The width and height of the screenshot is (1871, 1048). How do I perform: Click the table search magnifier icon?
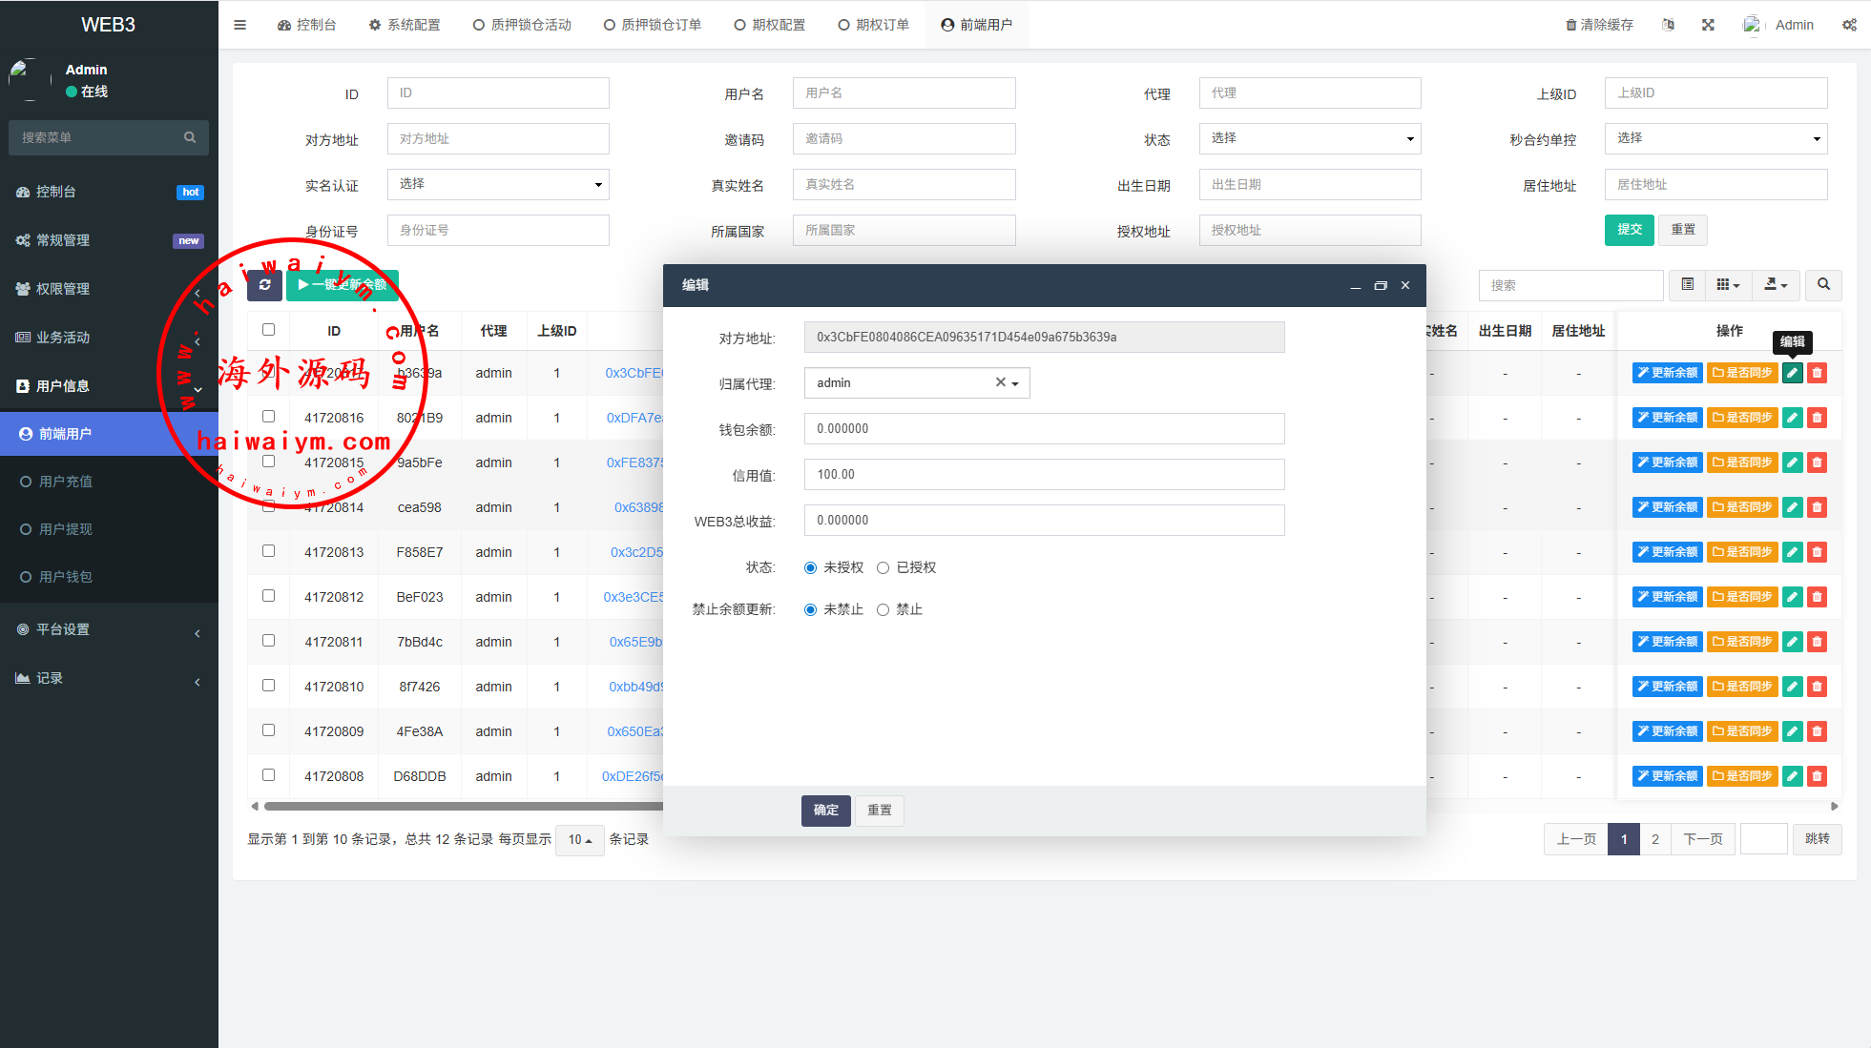point(1823,285)
